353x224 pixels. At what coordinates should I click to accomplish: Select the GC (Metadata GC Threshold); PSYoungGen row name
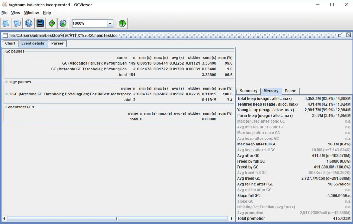(x=89, y=69)
